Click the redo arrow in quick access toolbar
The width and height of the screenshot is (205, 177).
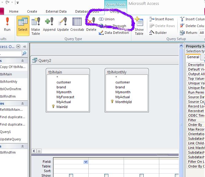tap(8, 2)
